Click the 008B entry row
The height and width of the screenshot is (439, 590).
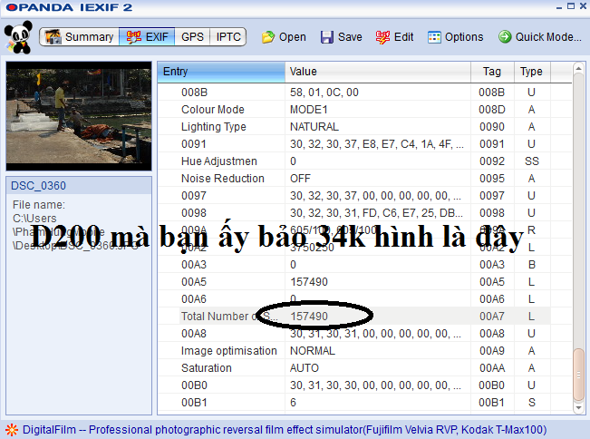[364, 93]
